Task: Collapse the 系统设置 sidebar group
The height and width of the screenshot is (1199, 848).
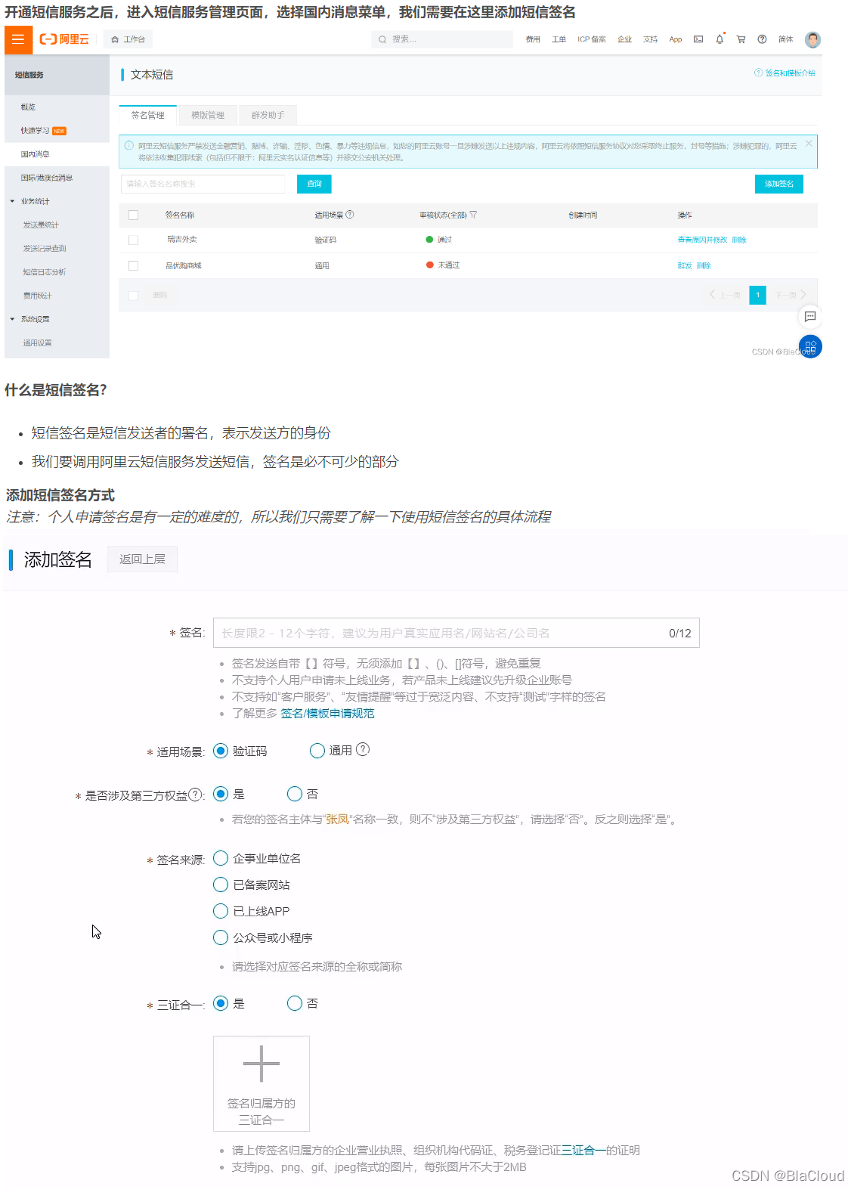Action: click(x=12, y=319)
